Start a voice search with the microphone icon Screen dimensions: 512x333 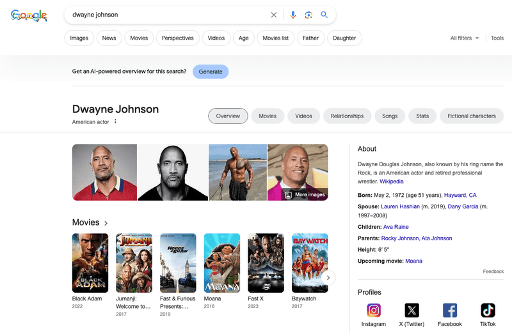(x=293, y=15)
